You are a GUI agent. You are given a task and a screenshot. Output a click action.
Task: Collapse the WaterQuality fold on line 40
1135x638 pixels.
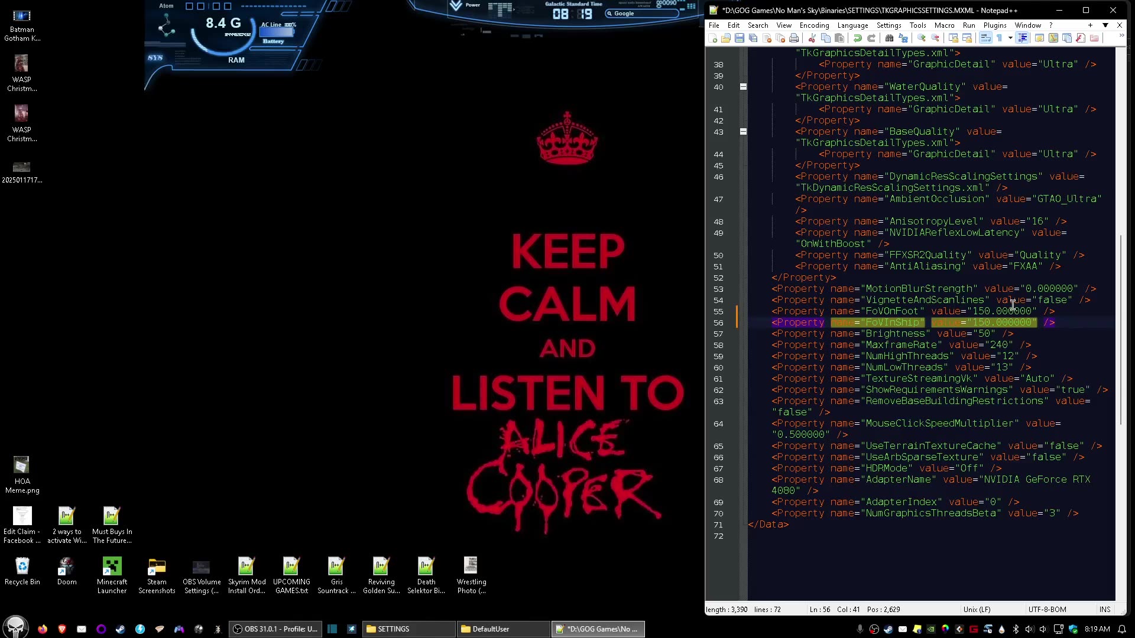click(744, 87)
